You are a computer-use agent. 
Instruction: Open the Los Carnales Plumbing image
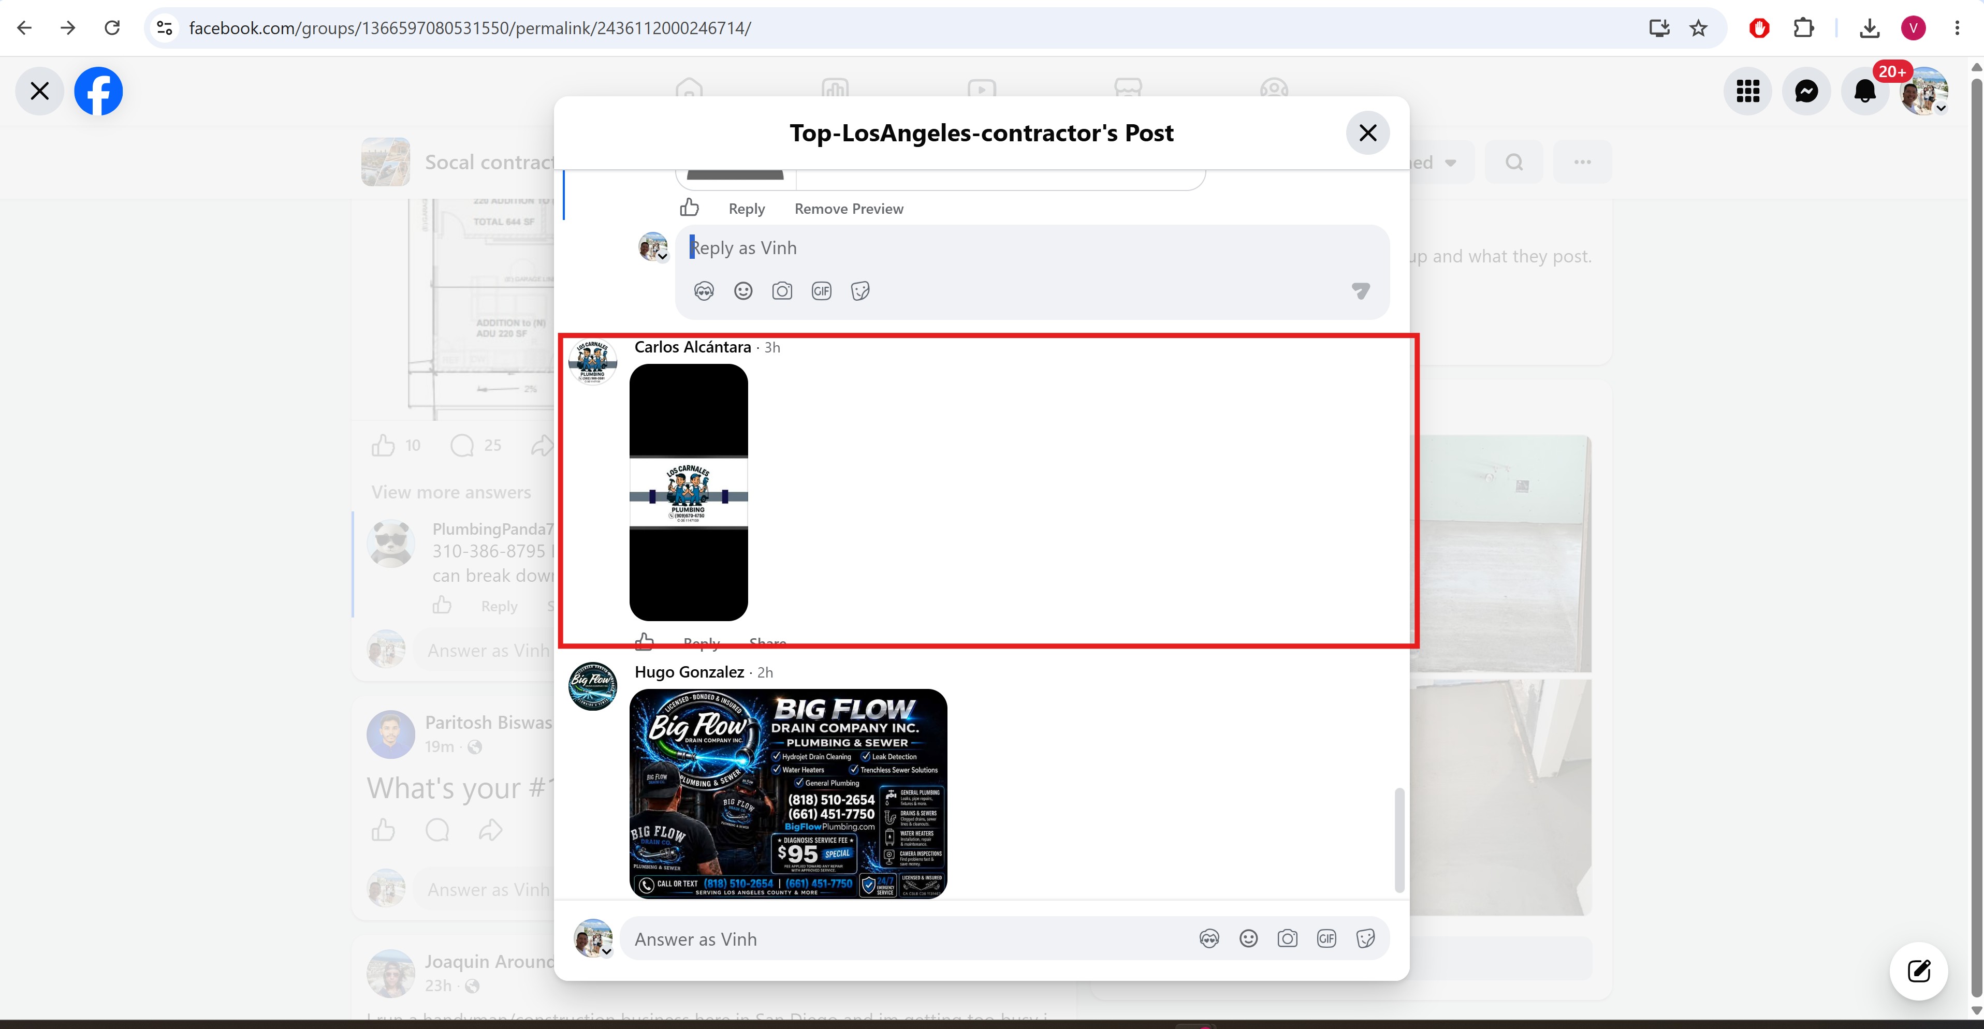(x=689, y=492)
